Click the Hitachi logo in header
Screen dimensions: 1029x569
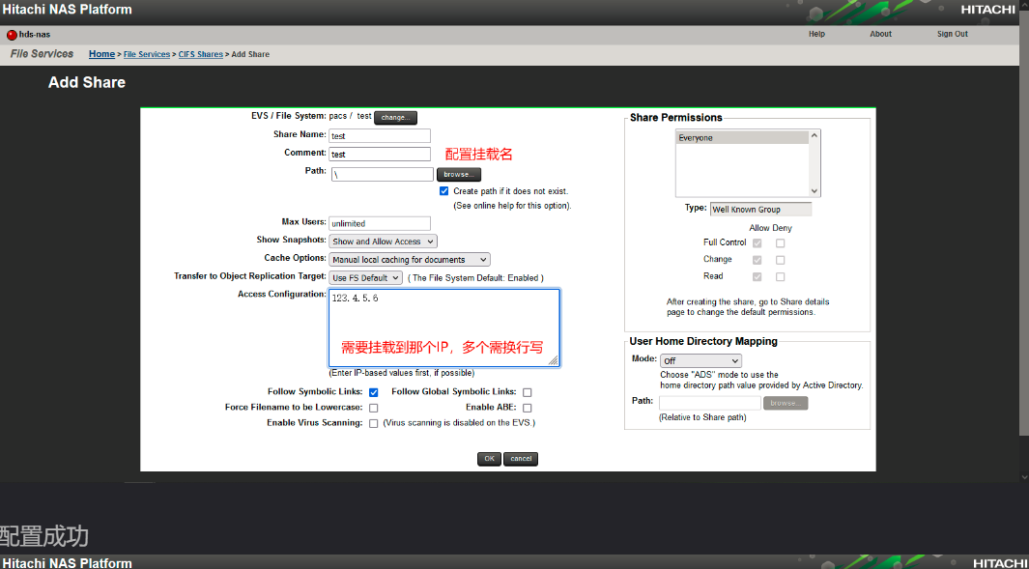pyautogui.click(x=987, y=10)
